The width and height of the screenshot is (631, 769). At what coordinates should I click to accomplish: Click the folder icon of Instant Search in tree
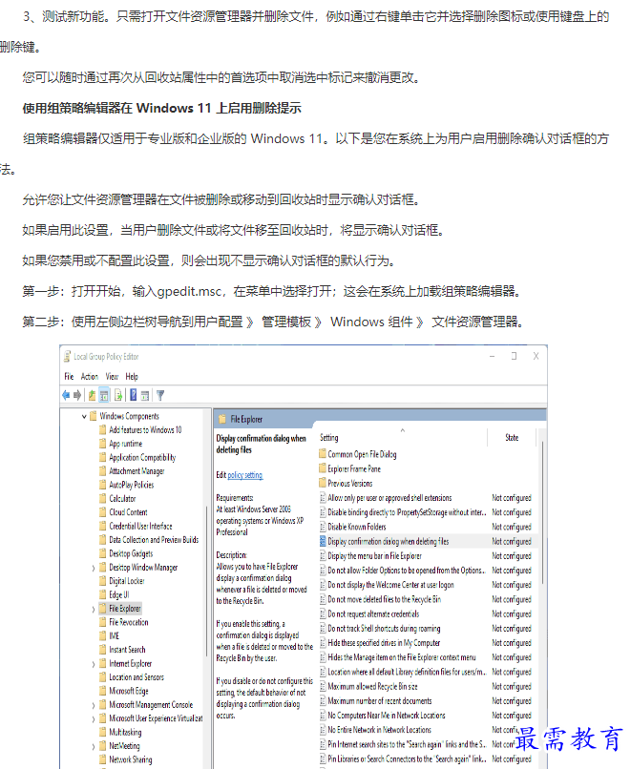102,650
